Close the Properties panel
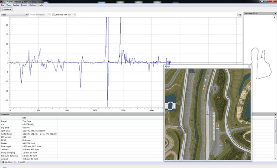This screenshot has width=277, height=168. 275,114
